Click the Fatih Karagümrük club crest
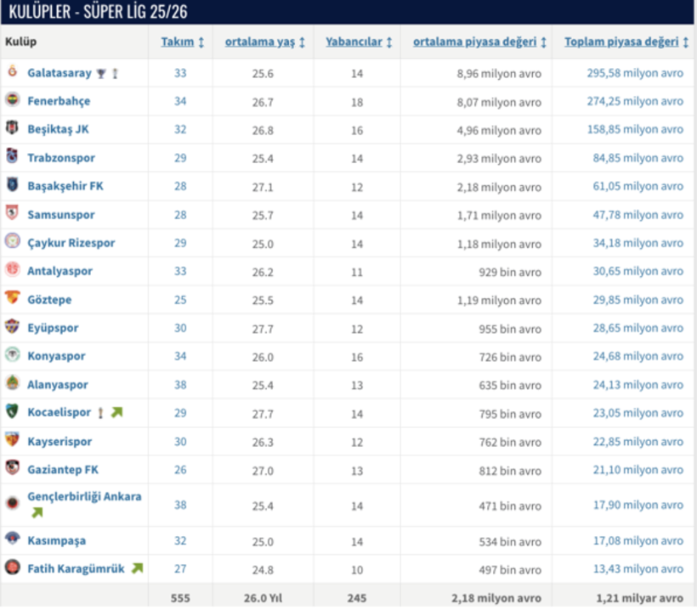 [x=13, y=567]
